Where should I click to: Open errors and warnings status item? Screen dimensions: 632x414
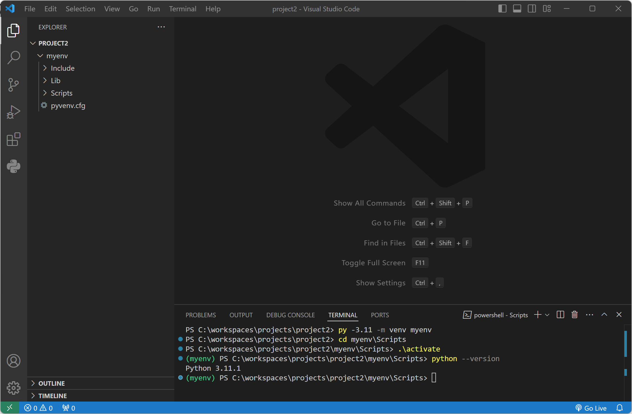point(38,408)
